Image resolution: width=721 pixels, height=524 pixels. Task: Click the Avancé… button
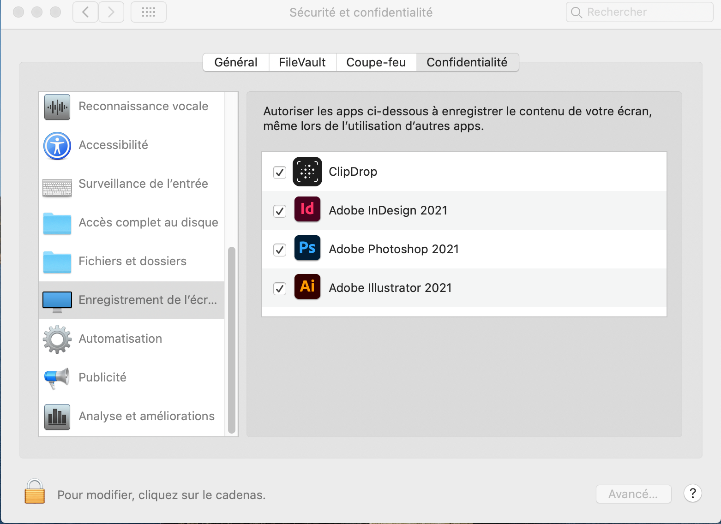[633, 494]
